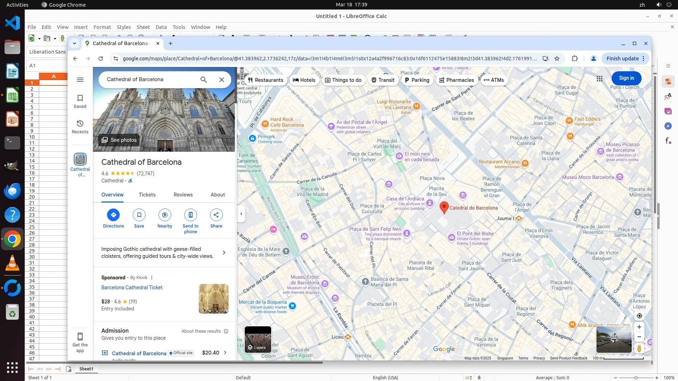Screen dimensions: 678x381
Task: Collapse the side panel arrow
Action: (241, 214)
